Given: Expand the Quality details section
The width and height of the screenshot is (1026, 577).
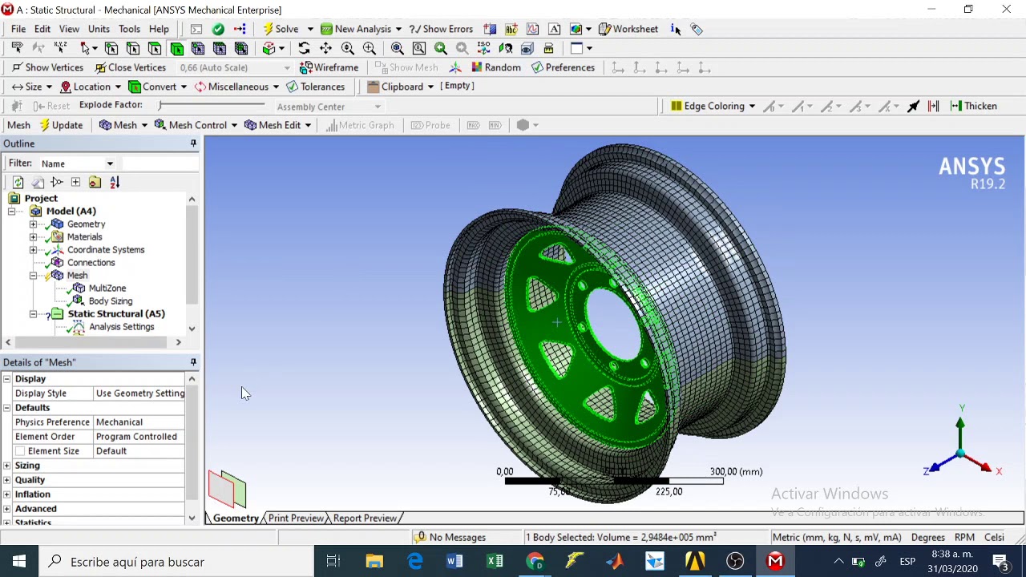Looking at the screenshot, I should [x=7, y=480].
